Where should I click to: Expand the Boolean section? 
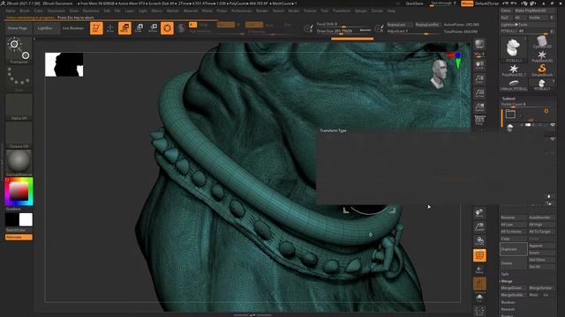tap(508, 302)
